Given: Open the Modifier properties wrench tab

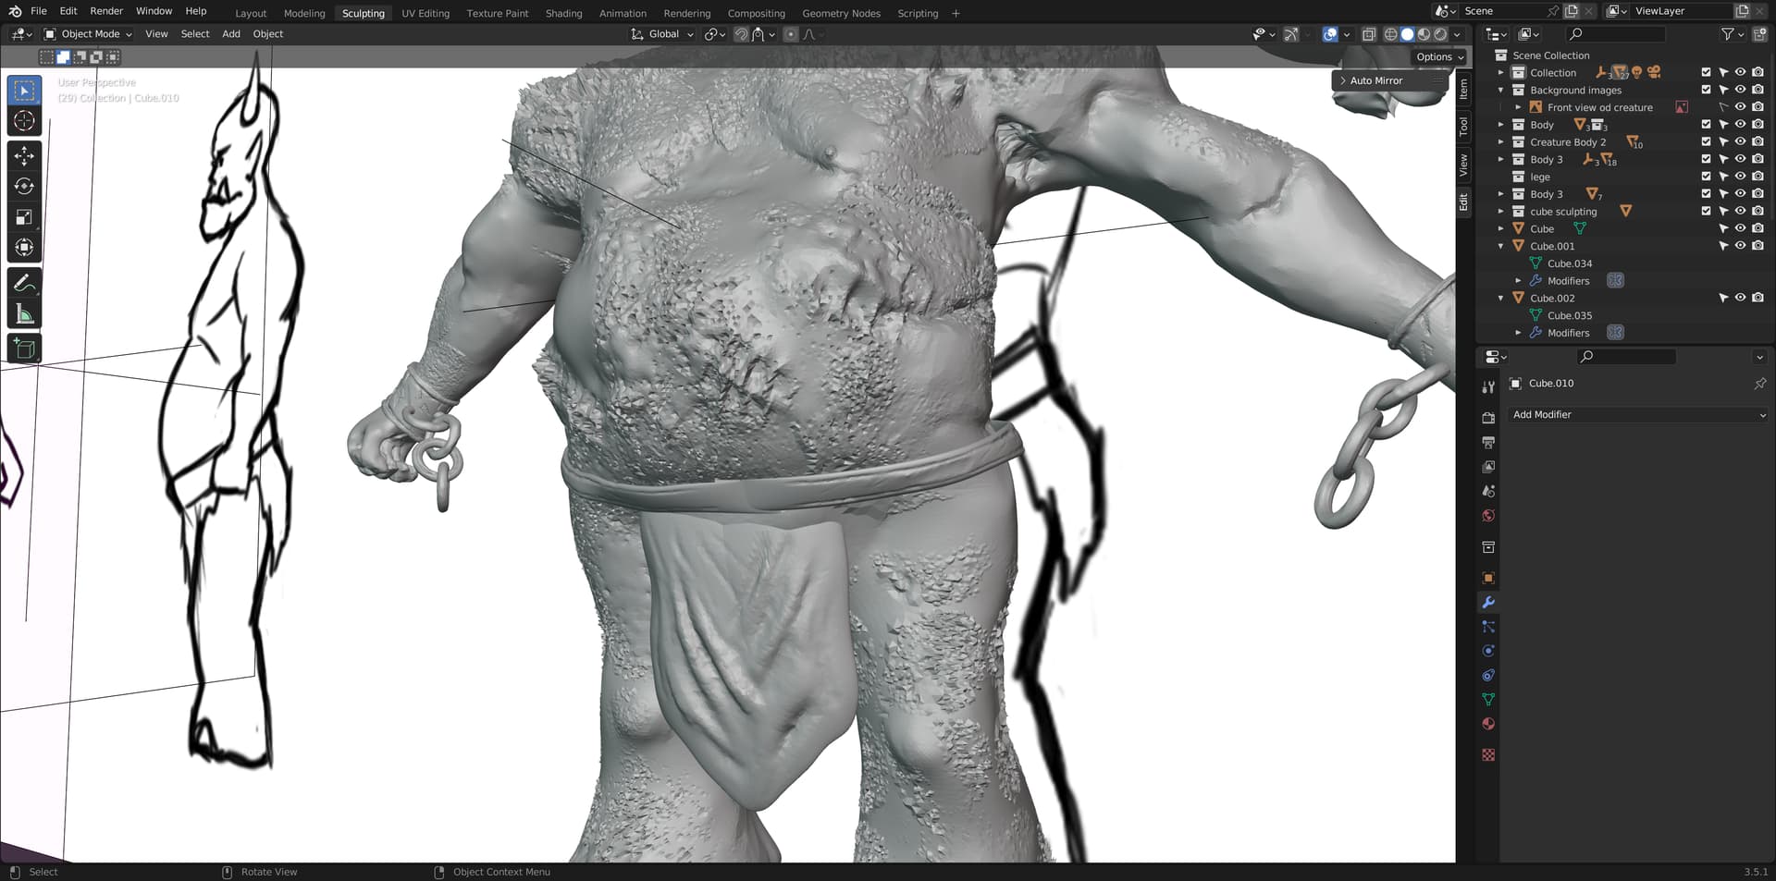Looking at the screenshot, I should point(1488,602).
